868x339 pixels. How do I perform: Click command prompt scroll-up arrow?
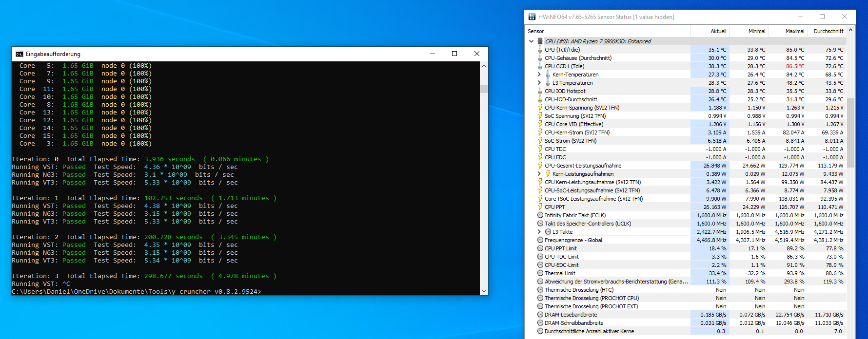coord(484,66)
